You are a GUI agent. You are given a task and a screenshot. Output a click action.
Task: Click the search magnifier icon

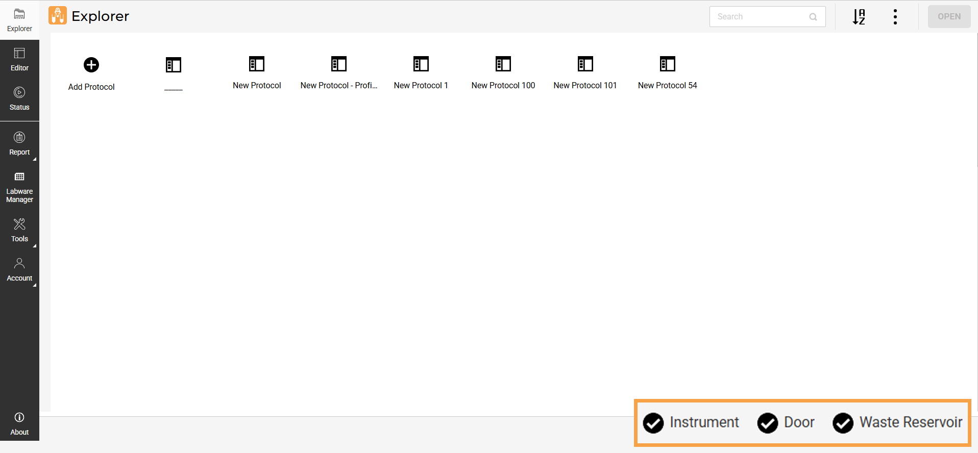813,17
